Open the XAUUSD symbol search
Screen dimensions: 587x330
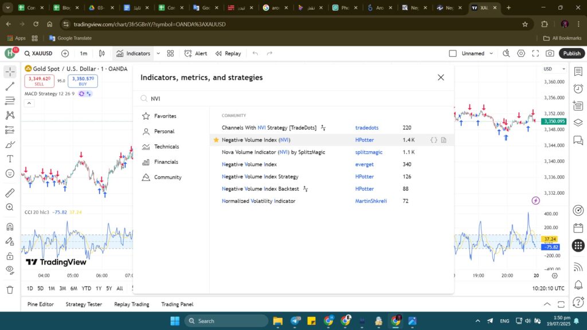(38, 53)
